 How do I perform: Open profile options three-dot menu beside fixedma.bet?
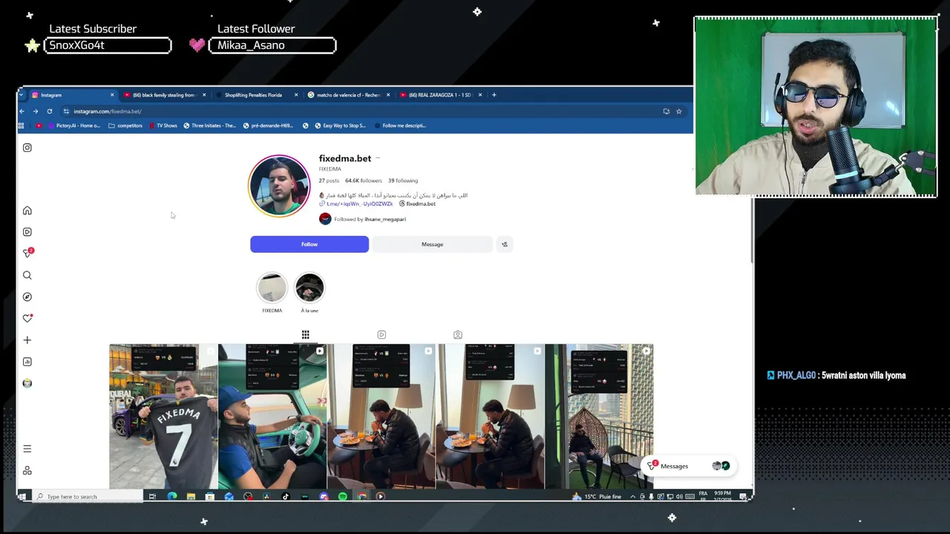point(378,158)
